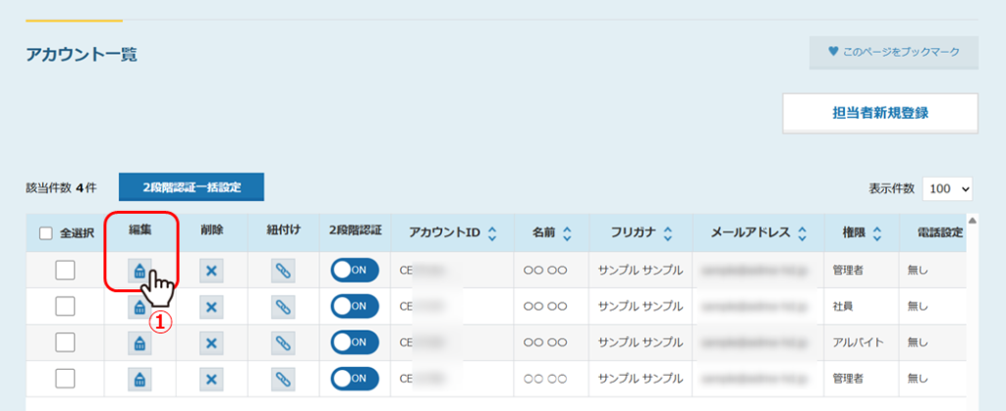Open the 表示件数 dropdown showing 100

pos(947,187)
